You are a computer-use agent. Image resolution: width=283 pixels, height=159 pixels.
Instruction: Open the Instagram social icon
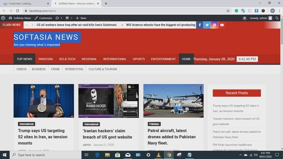[x=214, y=25]
